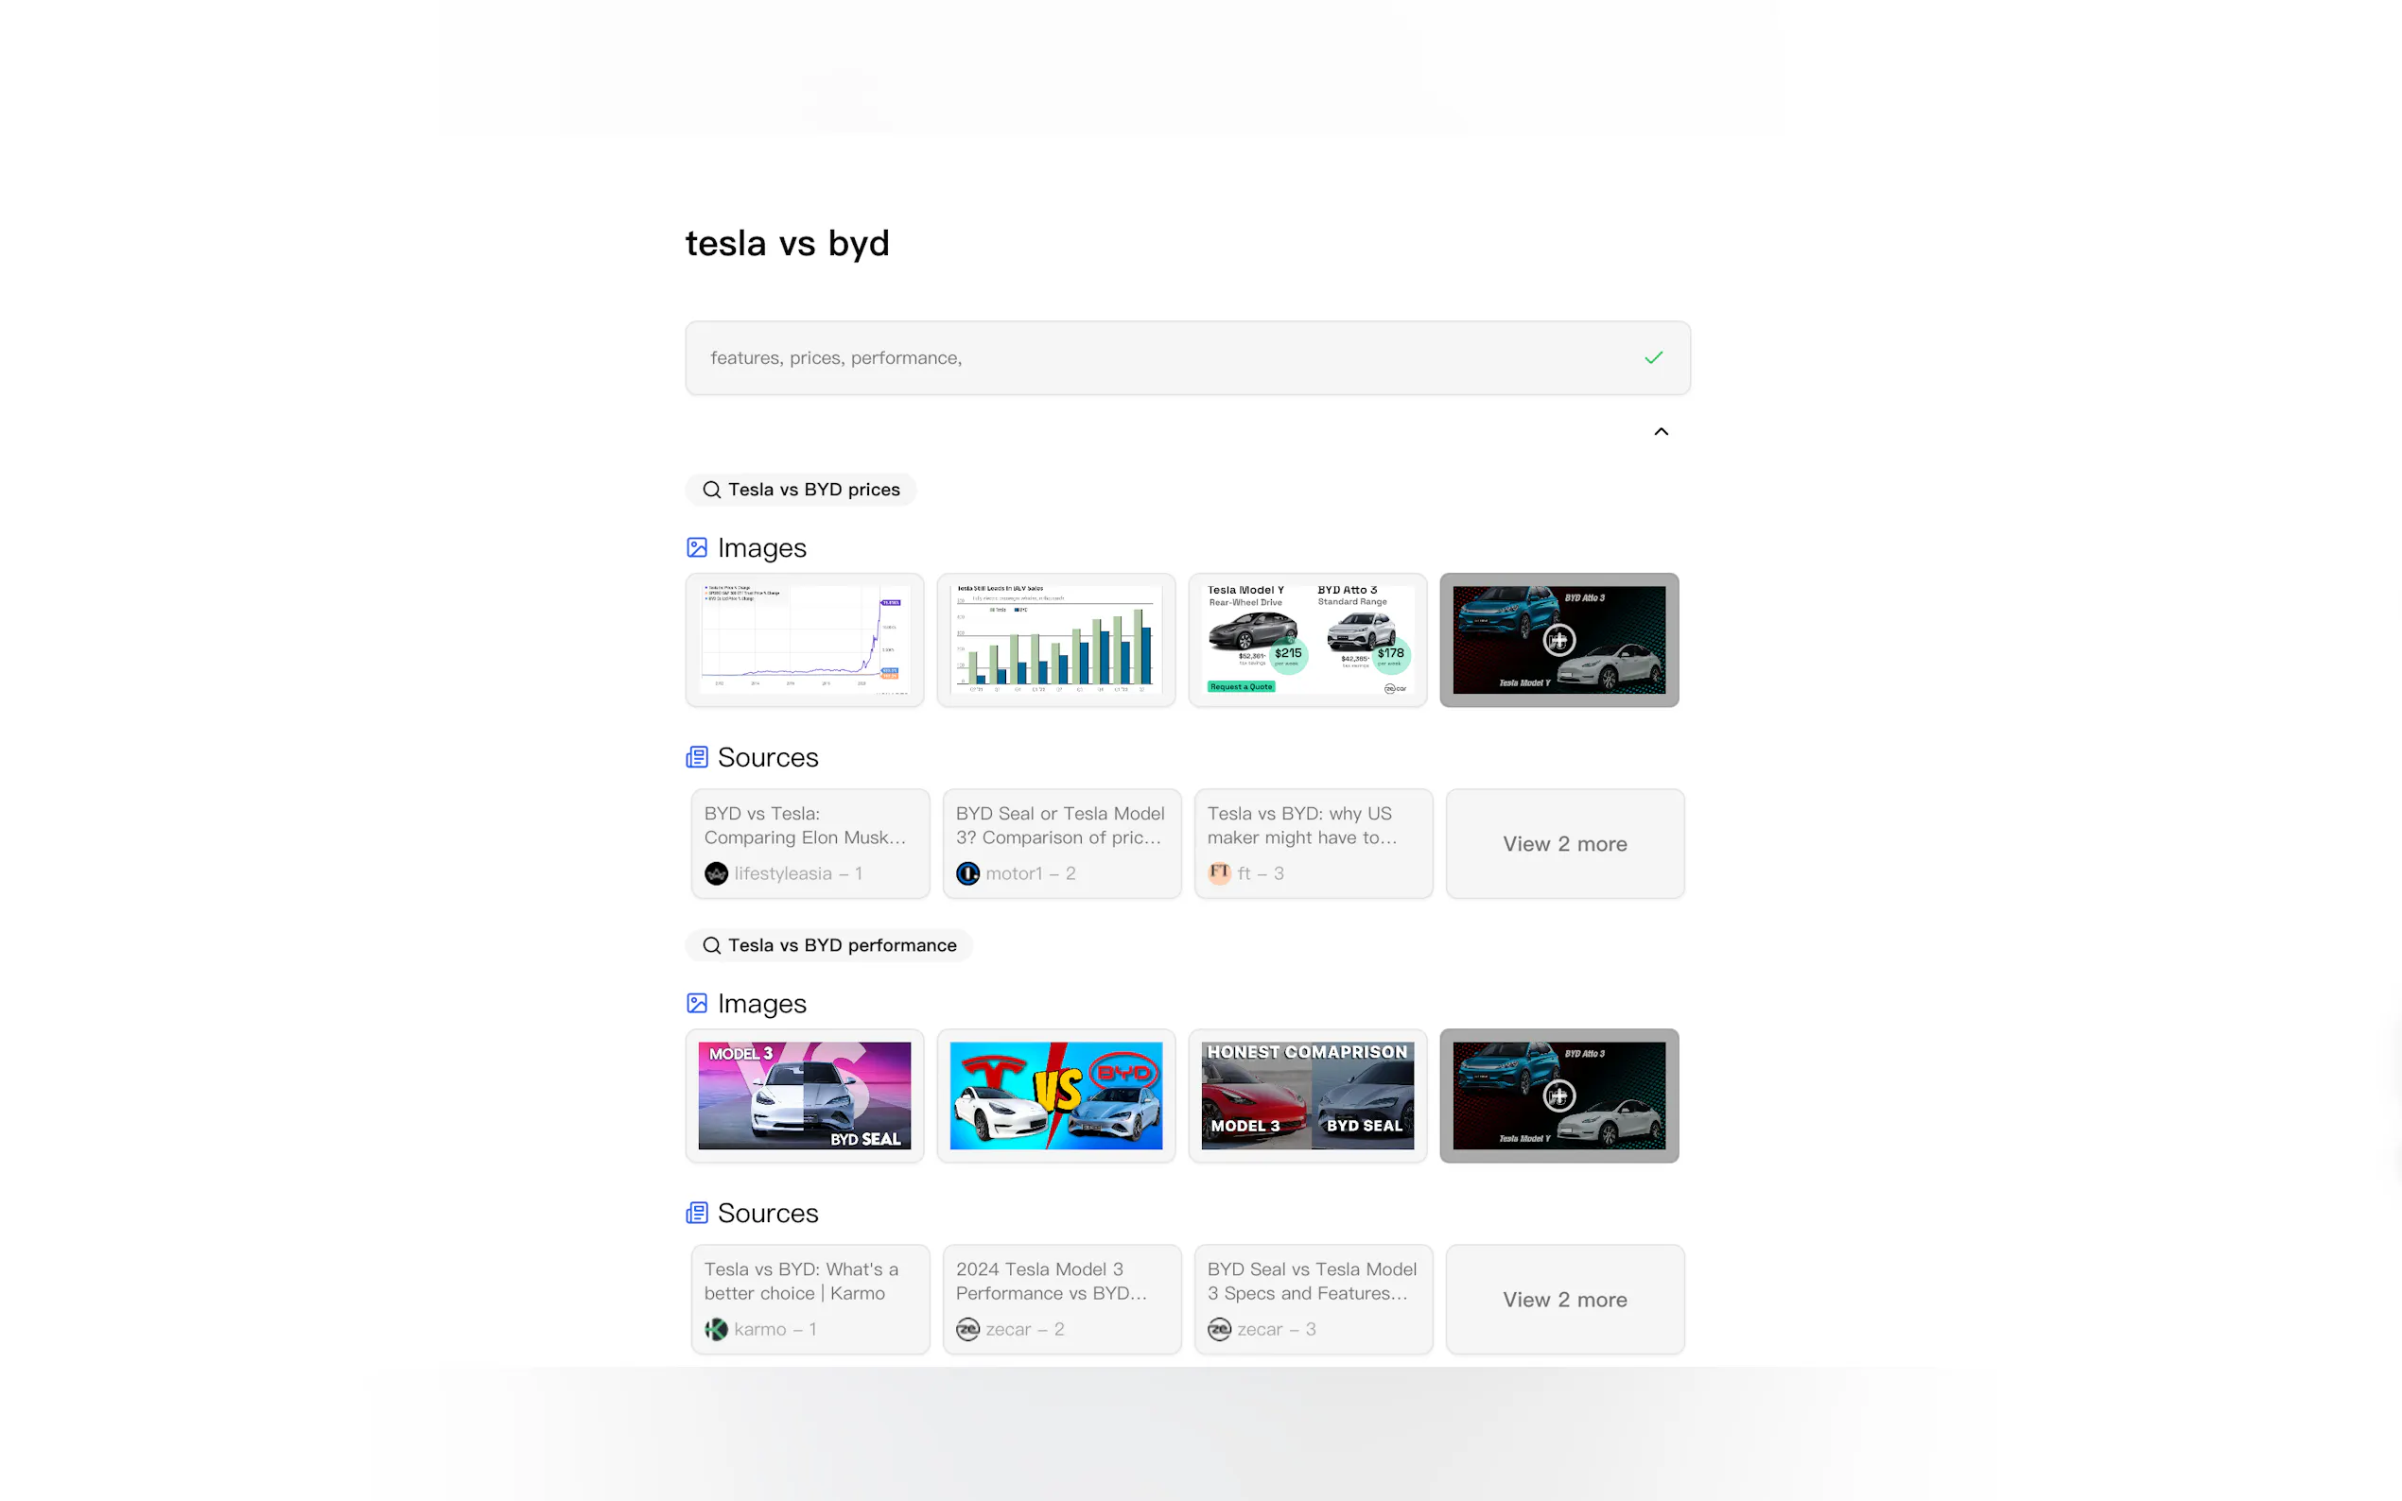The image size is (2402, 1501).
Task: Click the Tesla vs BYD prices search chip
Action: 800,490
